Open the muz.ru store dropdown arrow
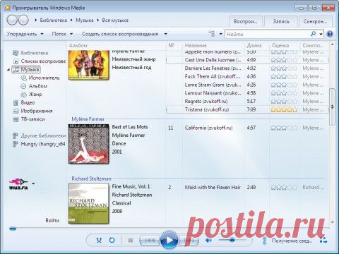 [x=33, y=183]
